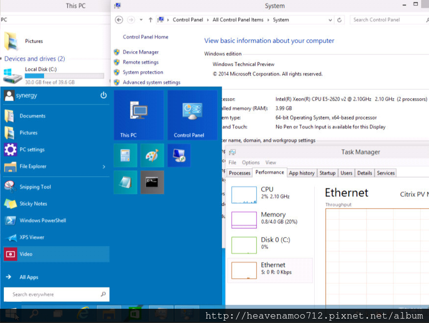This screenshot has width=429, height=323.
Task: Open the Remote Desktop Connection tile
Action: (179, 155)
